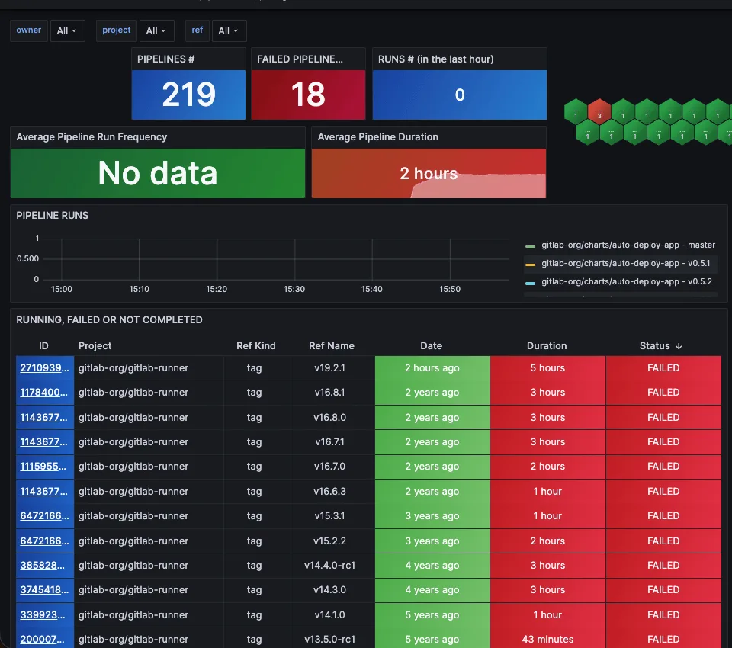Screen dimensions: 732x648
Task: Select the '43 minutes' duration cell
Action: coord(547,639)
